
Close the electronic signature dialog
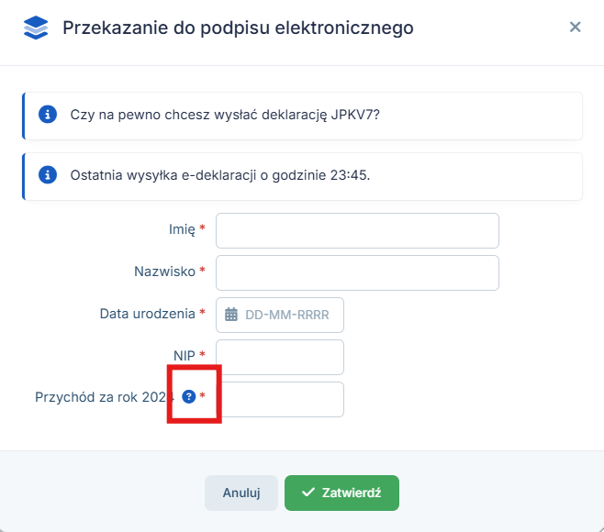point(576,28)
